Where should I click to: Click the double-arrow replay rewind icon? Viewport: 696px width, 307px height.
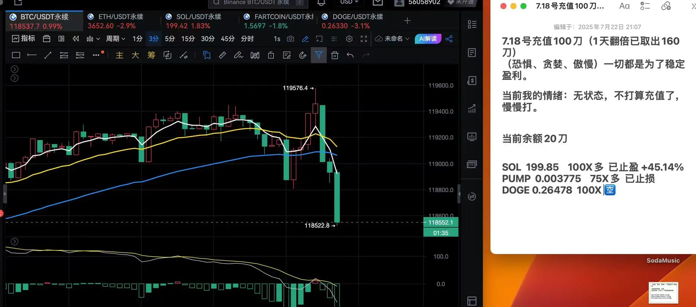pyautogui.click(x=76, y=39)
